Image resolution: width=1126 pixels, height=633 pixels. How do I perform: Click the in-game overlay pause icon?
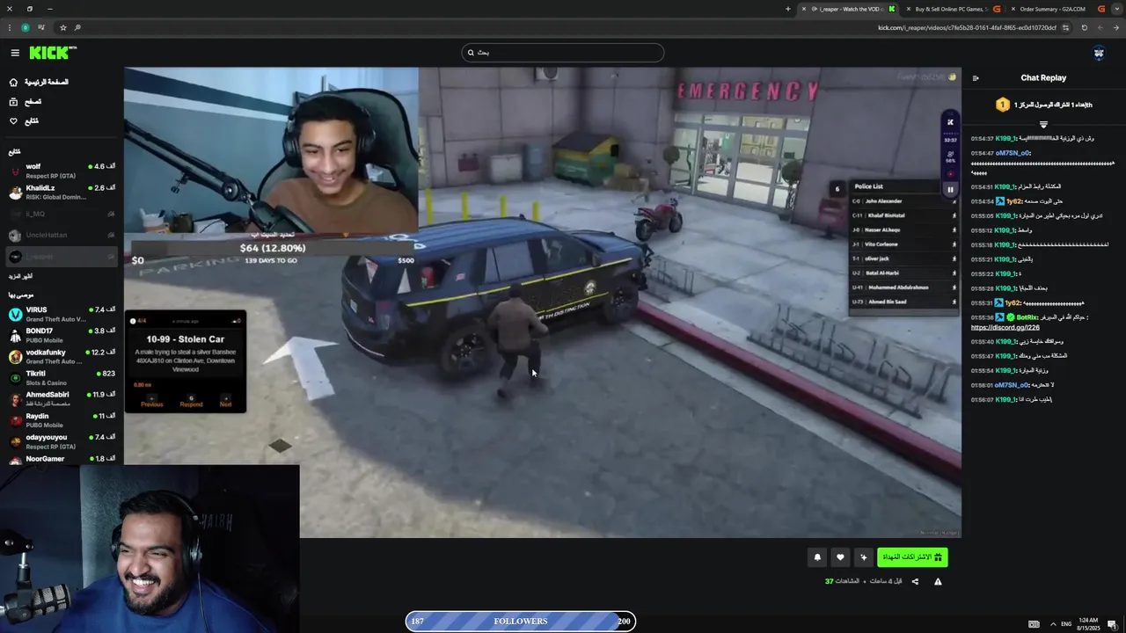(x=950, y=189)
